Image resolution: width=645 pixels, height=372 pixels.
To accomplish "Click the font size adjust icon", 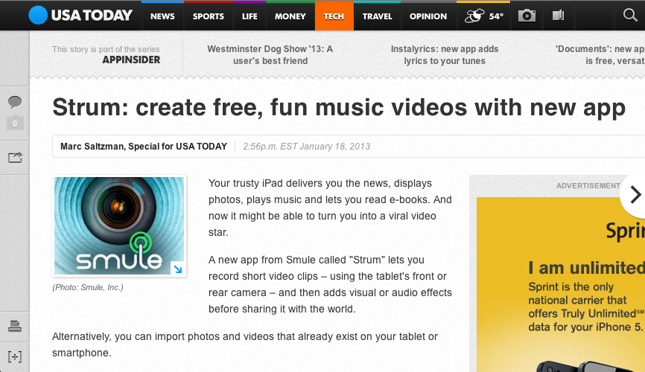I will (x=15, y=356).
